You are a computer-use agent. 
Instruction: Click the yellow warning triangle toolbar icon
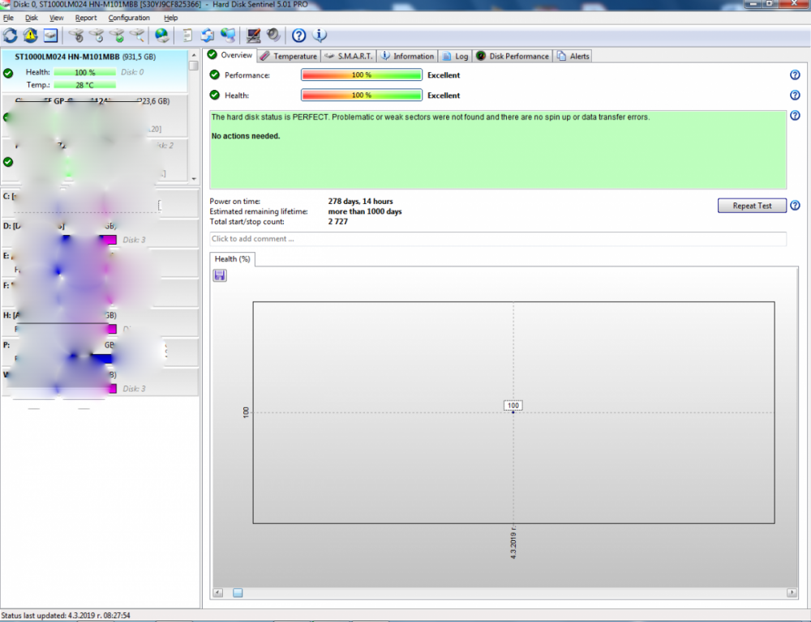(x=31, y=35)
